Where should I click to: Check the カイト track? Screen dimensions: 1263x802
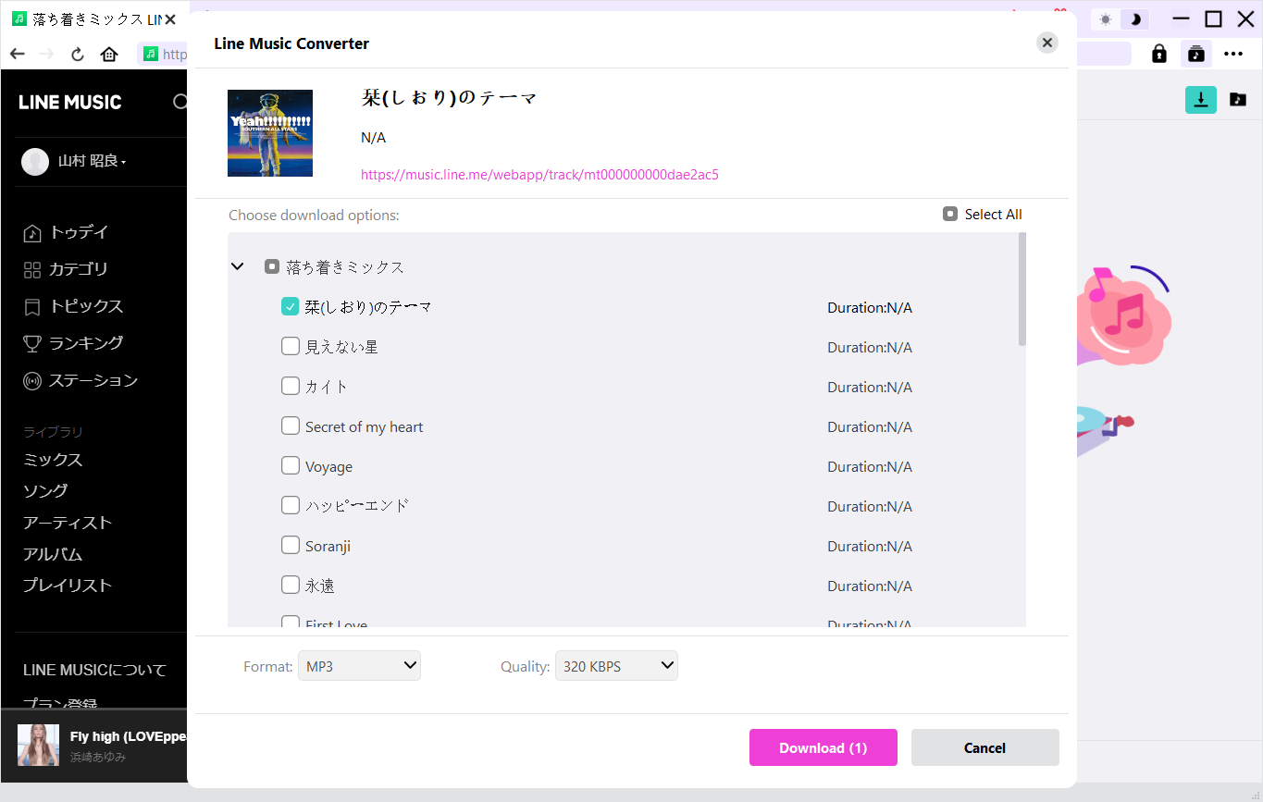coord(290,386)
